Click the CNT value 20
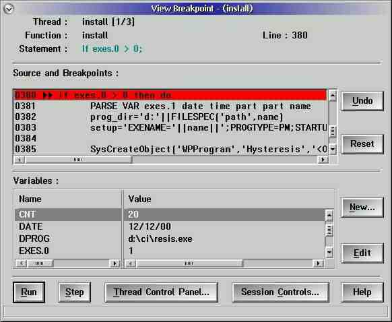The image size is (392, 322). pos(133,214)
